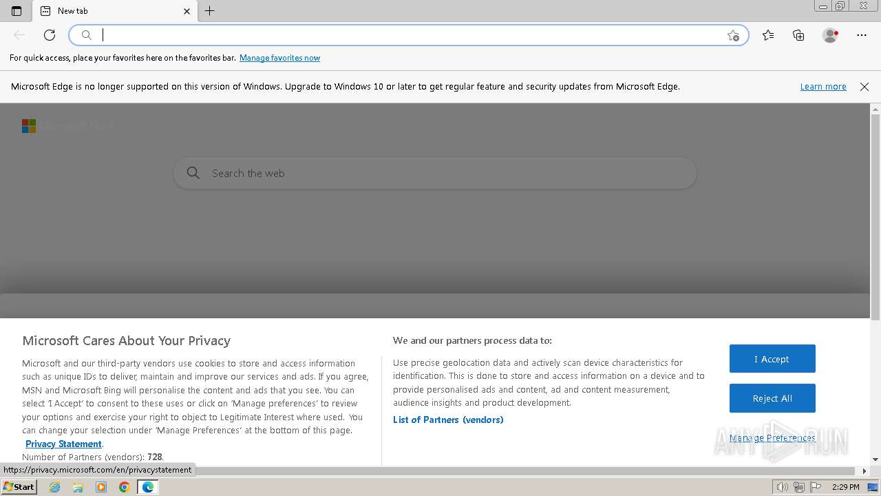This screenshot has width=881, height=496.
Task: Open the Windows Start menu
Action: (19, 487)
